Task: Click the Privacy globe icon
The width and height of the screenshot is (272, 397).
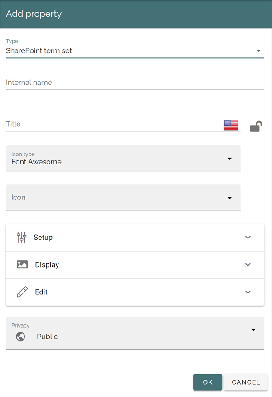Action: 20,337
